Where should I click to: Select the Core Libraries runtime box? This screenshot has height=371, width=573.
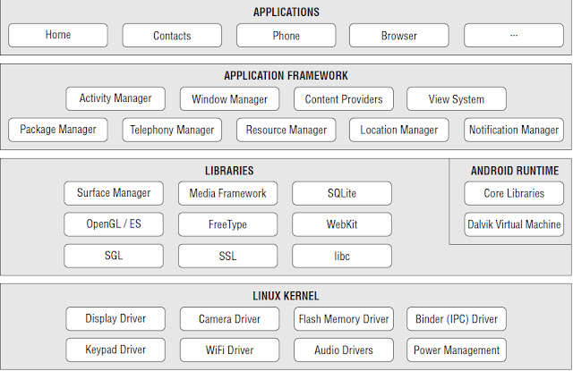[514, 193]
